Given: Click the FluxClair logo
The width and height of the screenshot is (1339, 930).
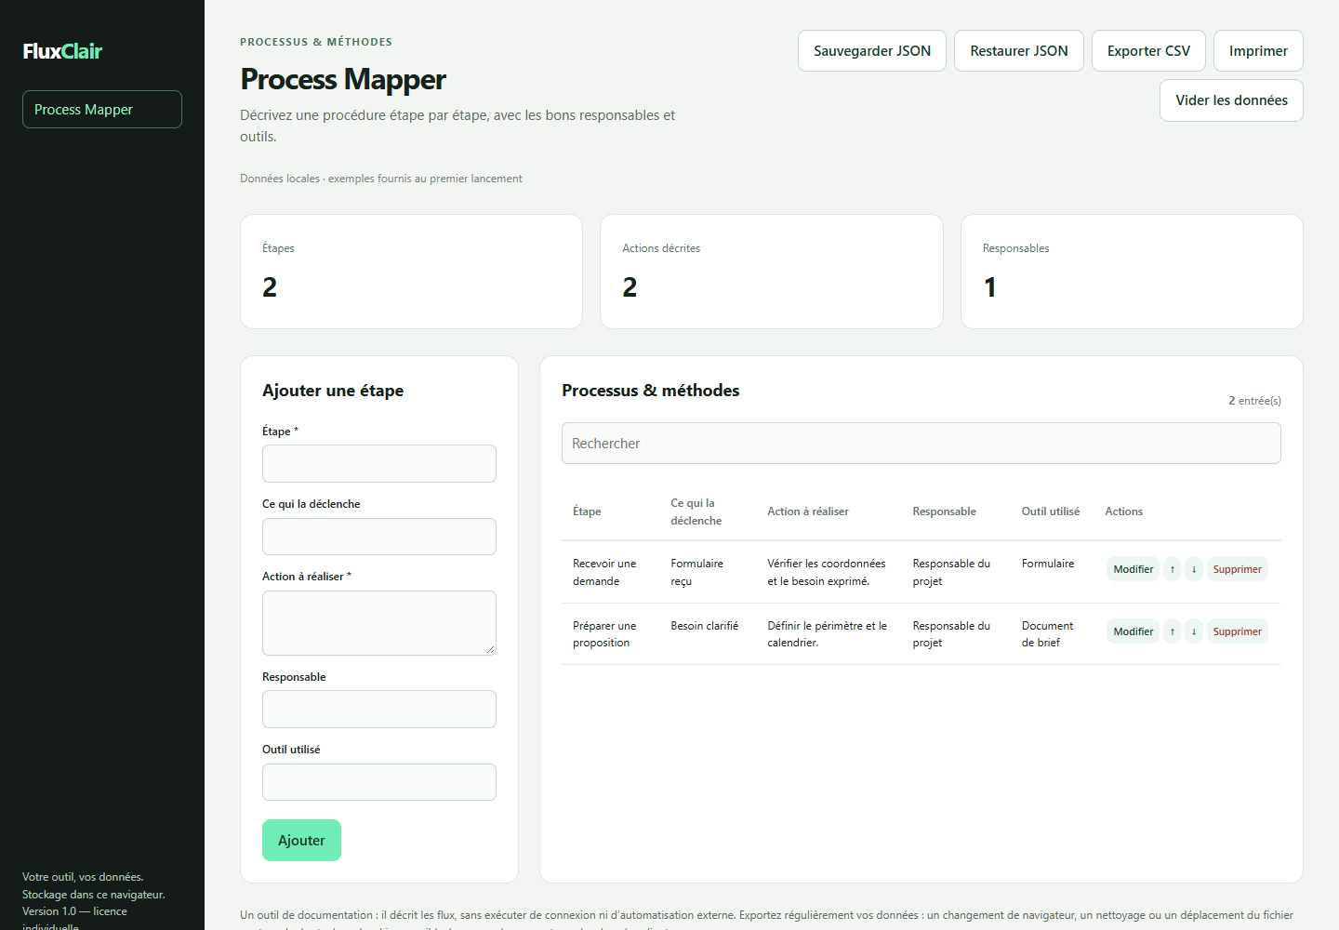Looking at the screenshot, I should (x=62, y=51).
